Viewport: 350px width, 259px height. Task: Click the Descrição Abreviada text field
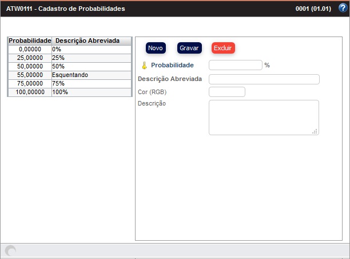tap(264, 79)
